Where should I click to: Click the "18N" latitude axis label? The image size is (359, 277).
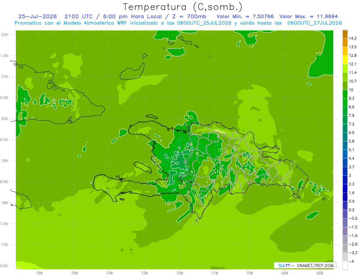point(4,203)
